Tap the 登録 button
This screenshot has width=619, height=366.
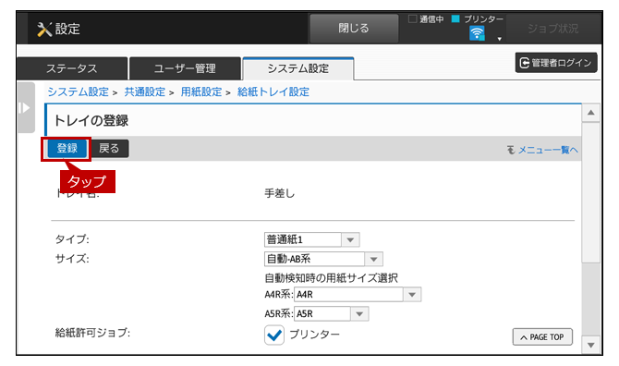[x=67, y=149]
